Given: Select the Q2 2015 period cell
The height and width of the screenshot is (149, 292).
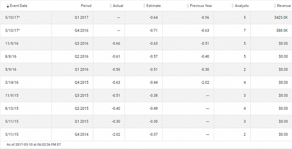Looking at the screenshot, I should click(73, 108).
